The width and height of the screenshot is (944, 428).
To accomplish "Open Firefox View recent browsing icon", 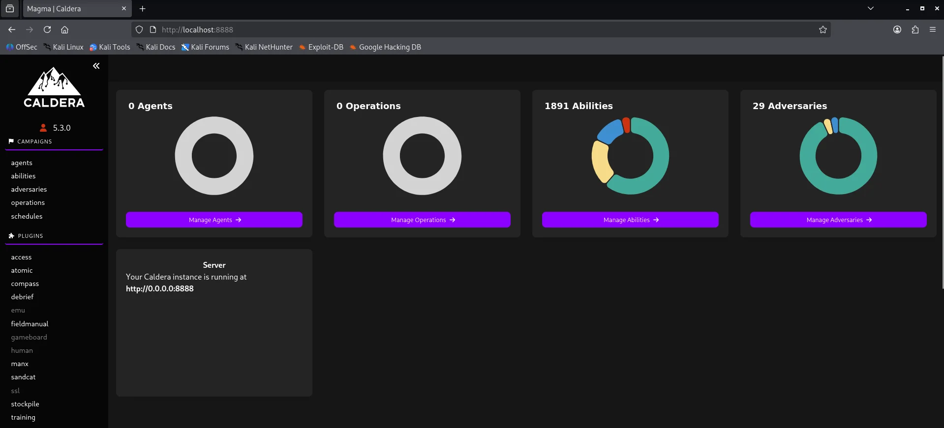I will tap(10, 9).
